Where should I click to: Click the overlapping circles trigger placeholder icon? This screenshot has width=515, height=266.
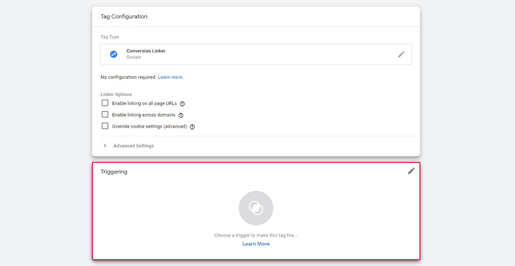(x=256, y=208)
